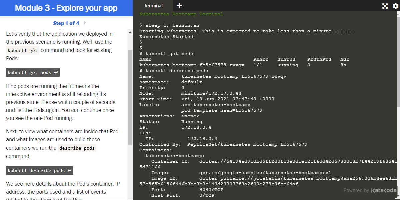Screen dimensions: 400x200
Task: Click the 'Step 1 of 4' label
Action: pos(66,23)
